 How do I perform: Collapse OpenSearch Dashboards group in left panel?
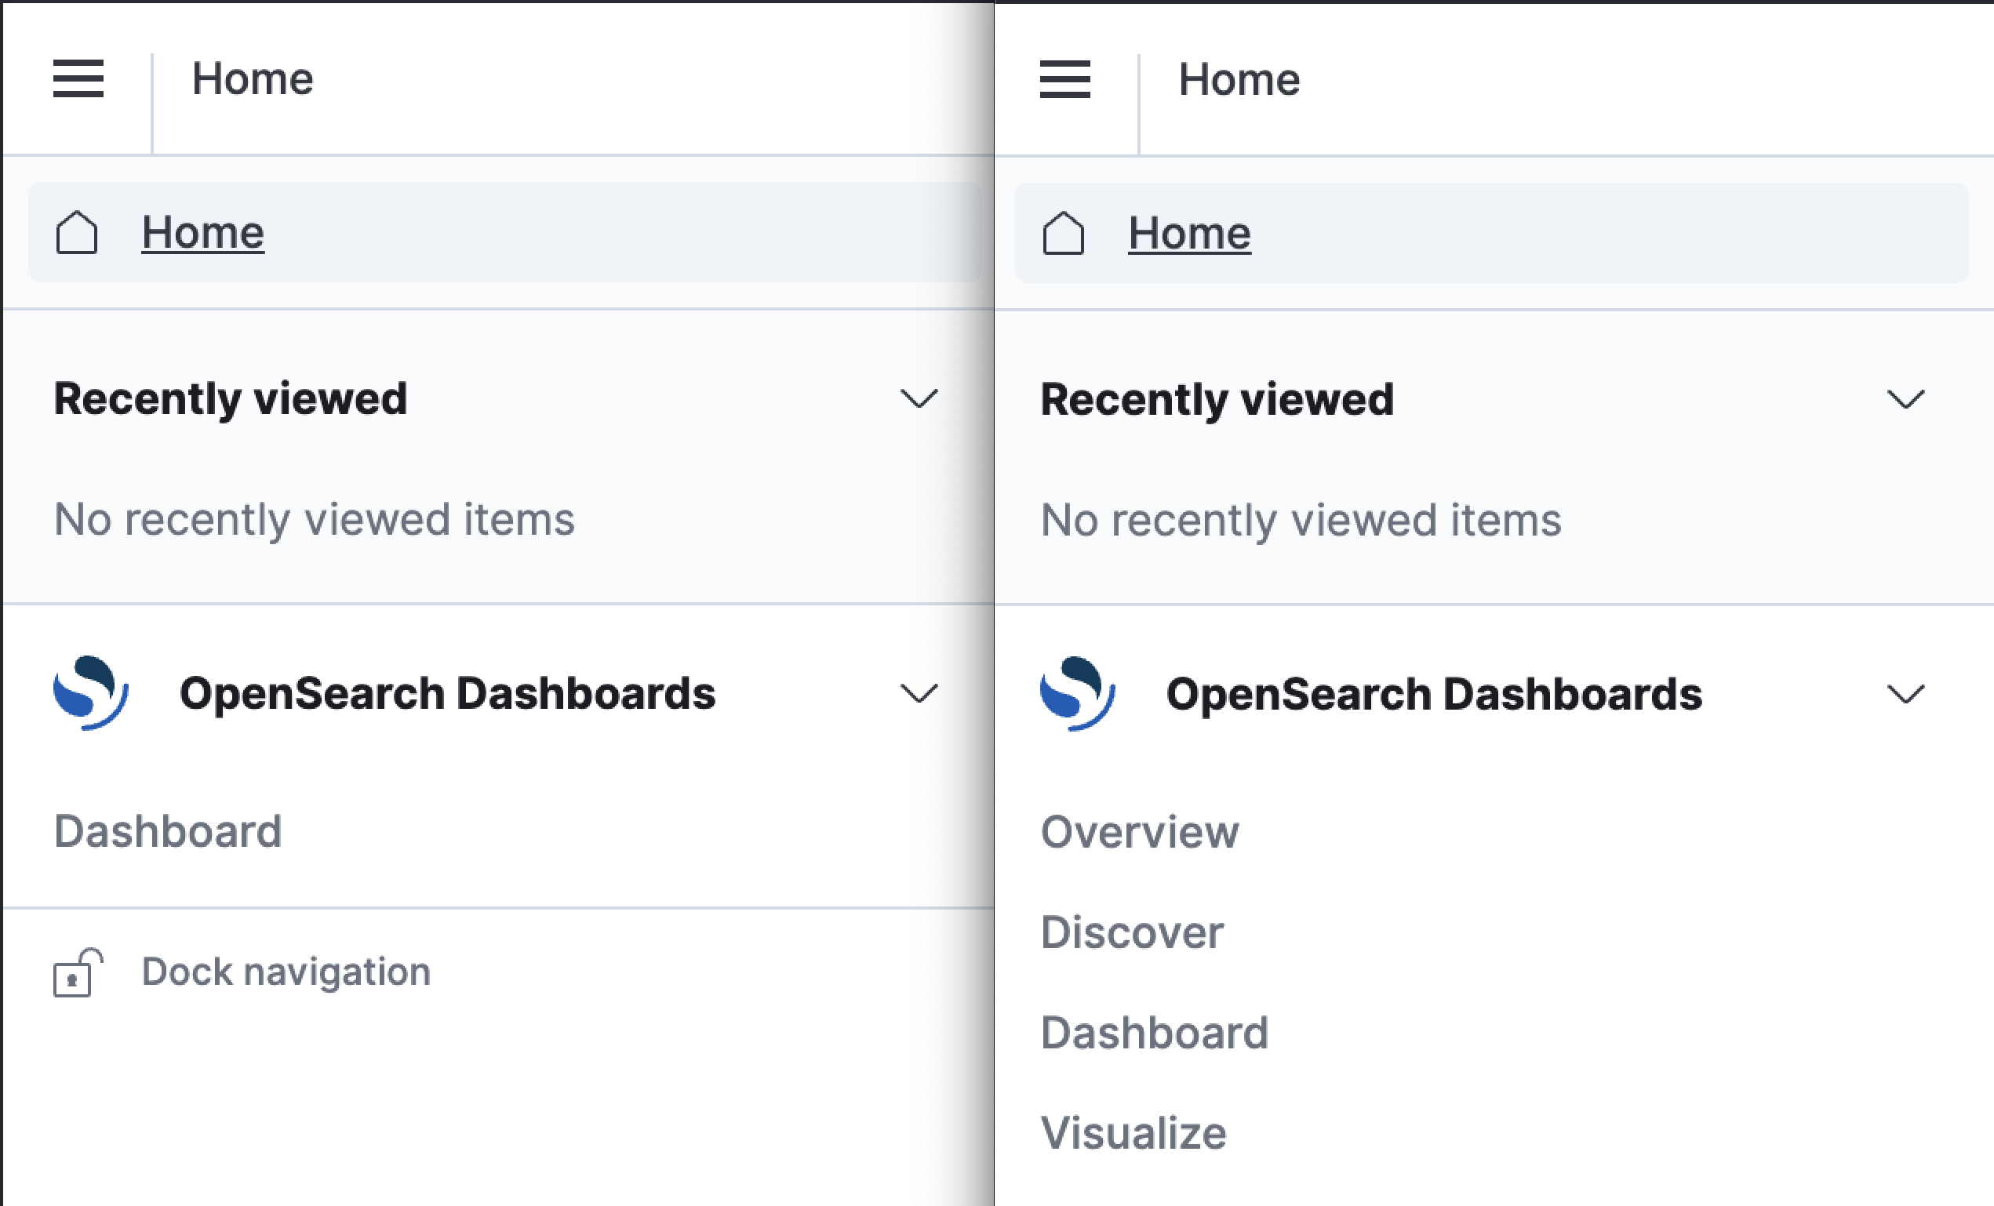[x=919, y=693]
